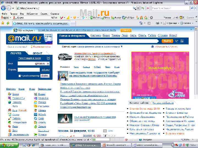Close the Internet Explorer 8 promo banner
The width and height of the screenshot is (198, 148).
click(191, 29)
